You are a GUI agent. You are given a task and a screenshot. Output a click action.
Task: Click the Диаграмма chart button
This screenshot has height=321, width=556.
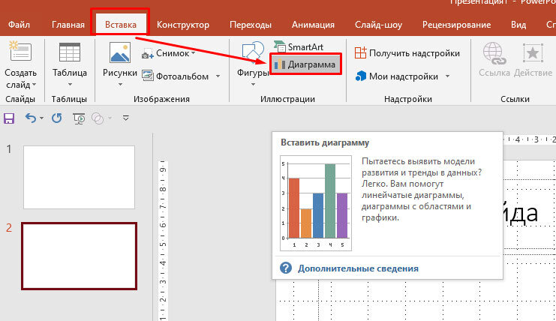click(x=305, y=64)
